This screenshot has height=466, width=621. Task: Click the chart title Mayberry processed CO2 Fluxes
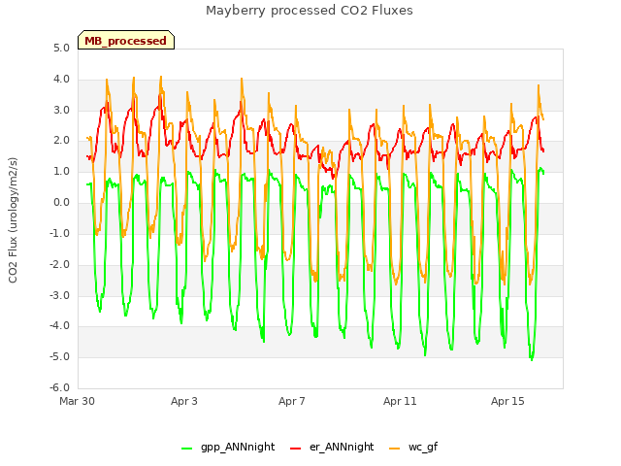(x=310, y=11)
